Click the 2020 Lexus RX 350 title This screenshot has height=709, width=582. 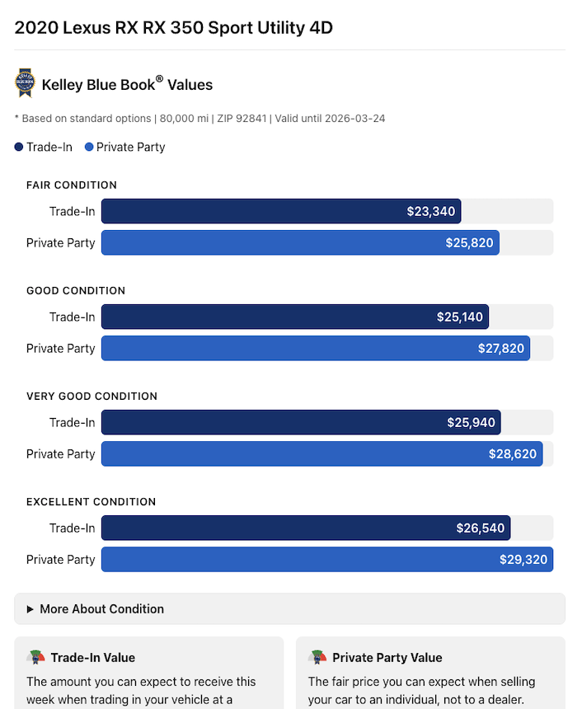(x=174, y=28)
